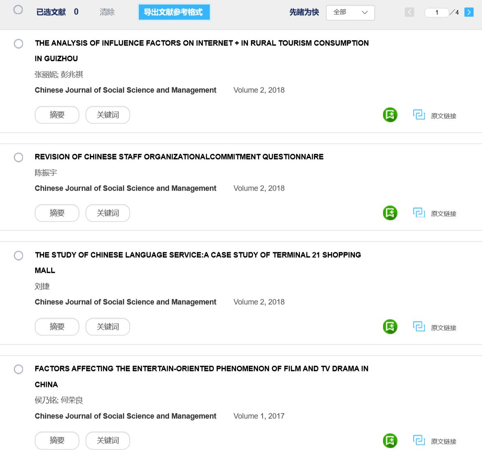482x457 pixels.
Task: Show 摘要 for Organizational Commitment article
Action: point(57,213)
